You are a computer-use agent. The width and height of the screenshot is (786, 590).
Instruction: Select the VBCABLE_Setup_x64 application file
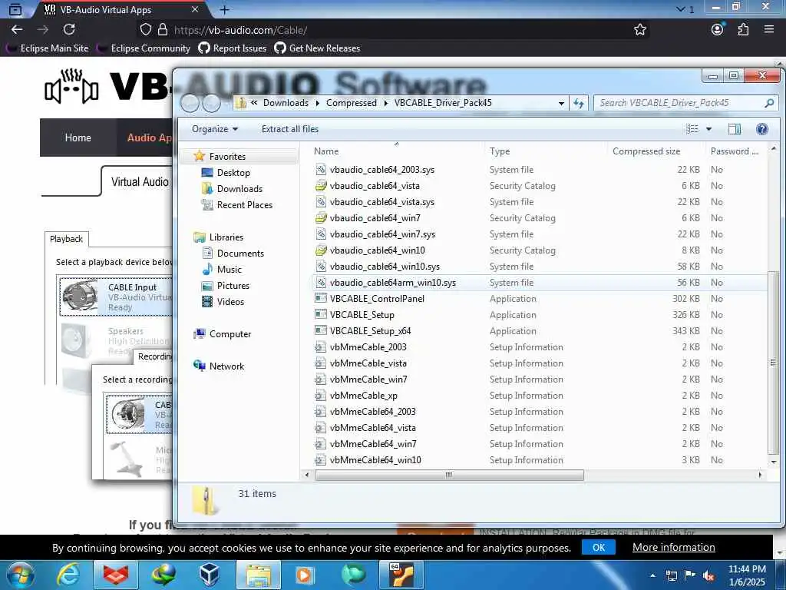[x=370, y=331]
